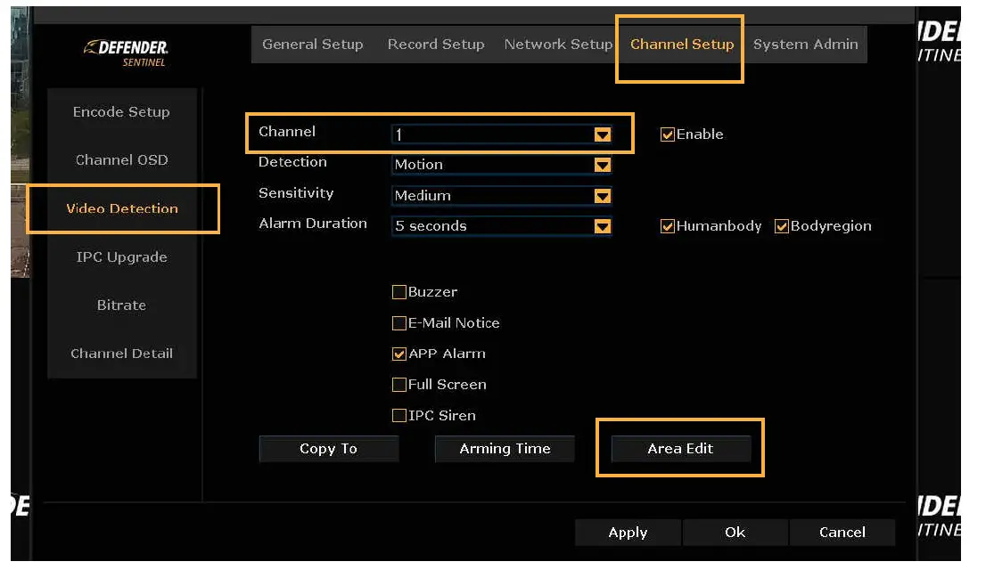Expand the Sensitivity dropdown arrow
994x586 pixels.
(603, 196)
